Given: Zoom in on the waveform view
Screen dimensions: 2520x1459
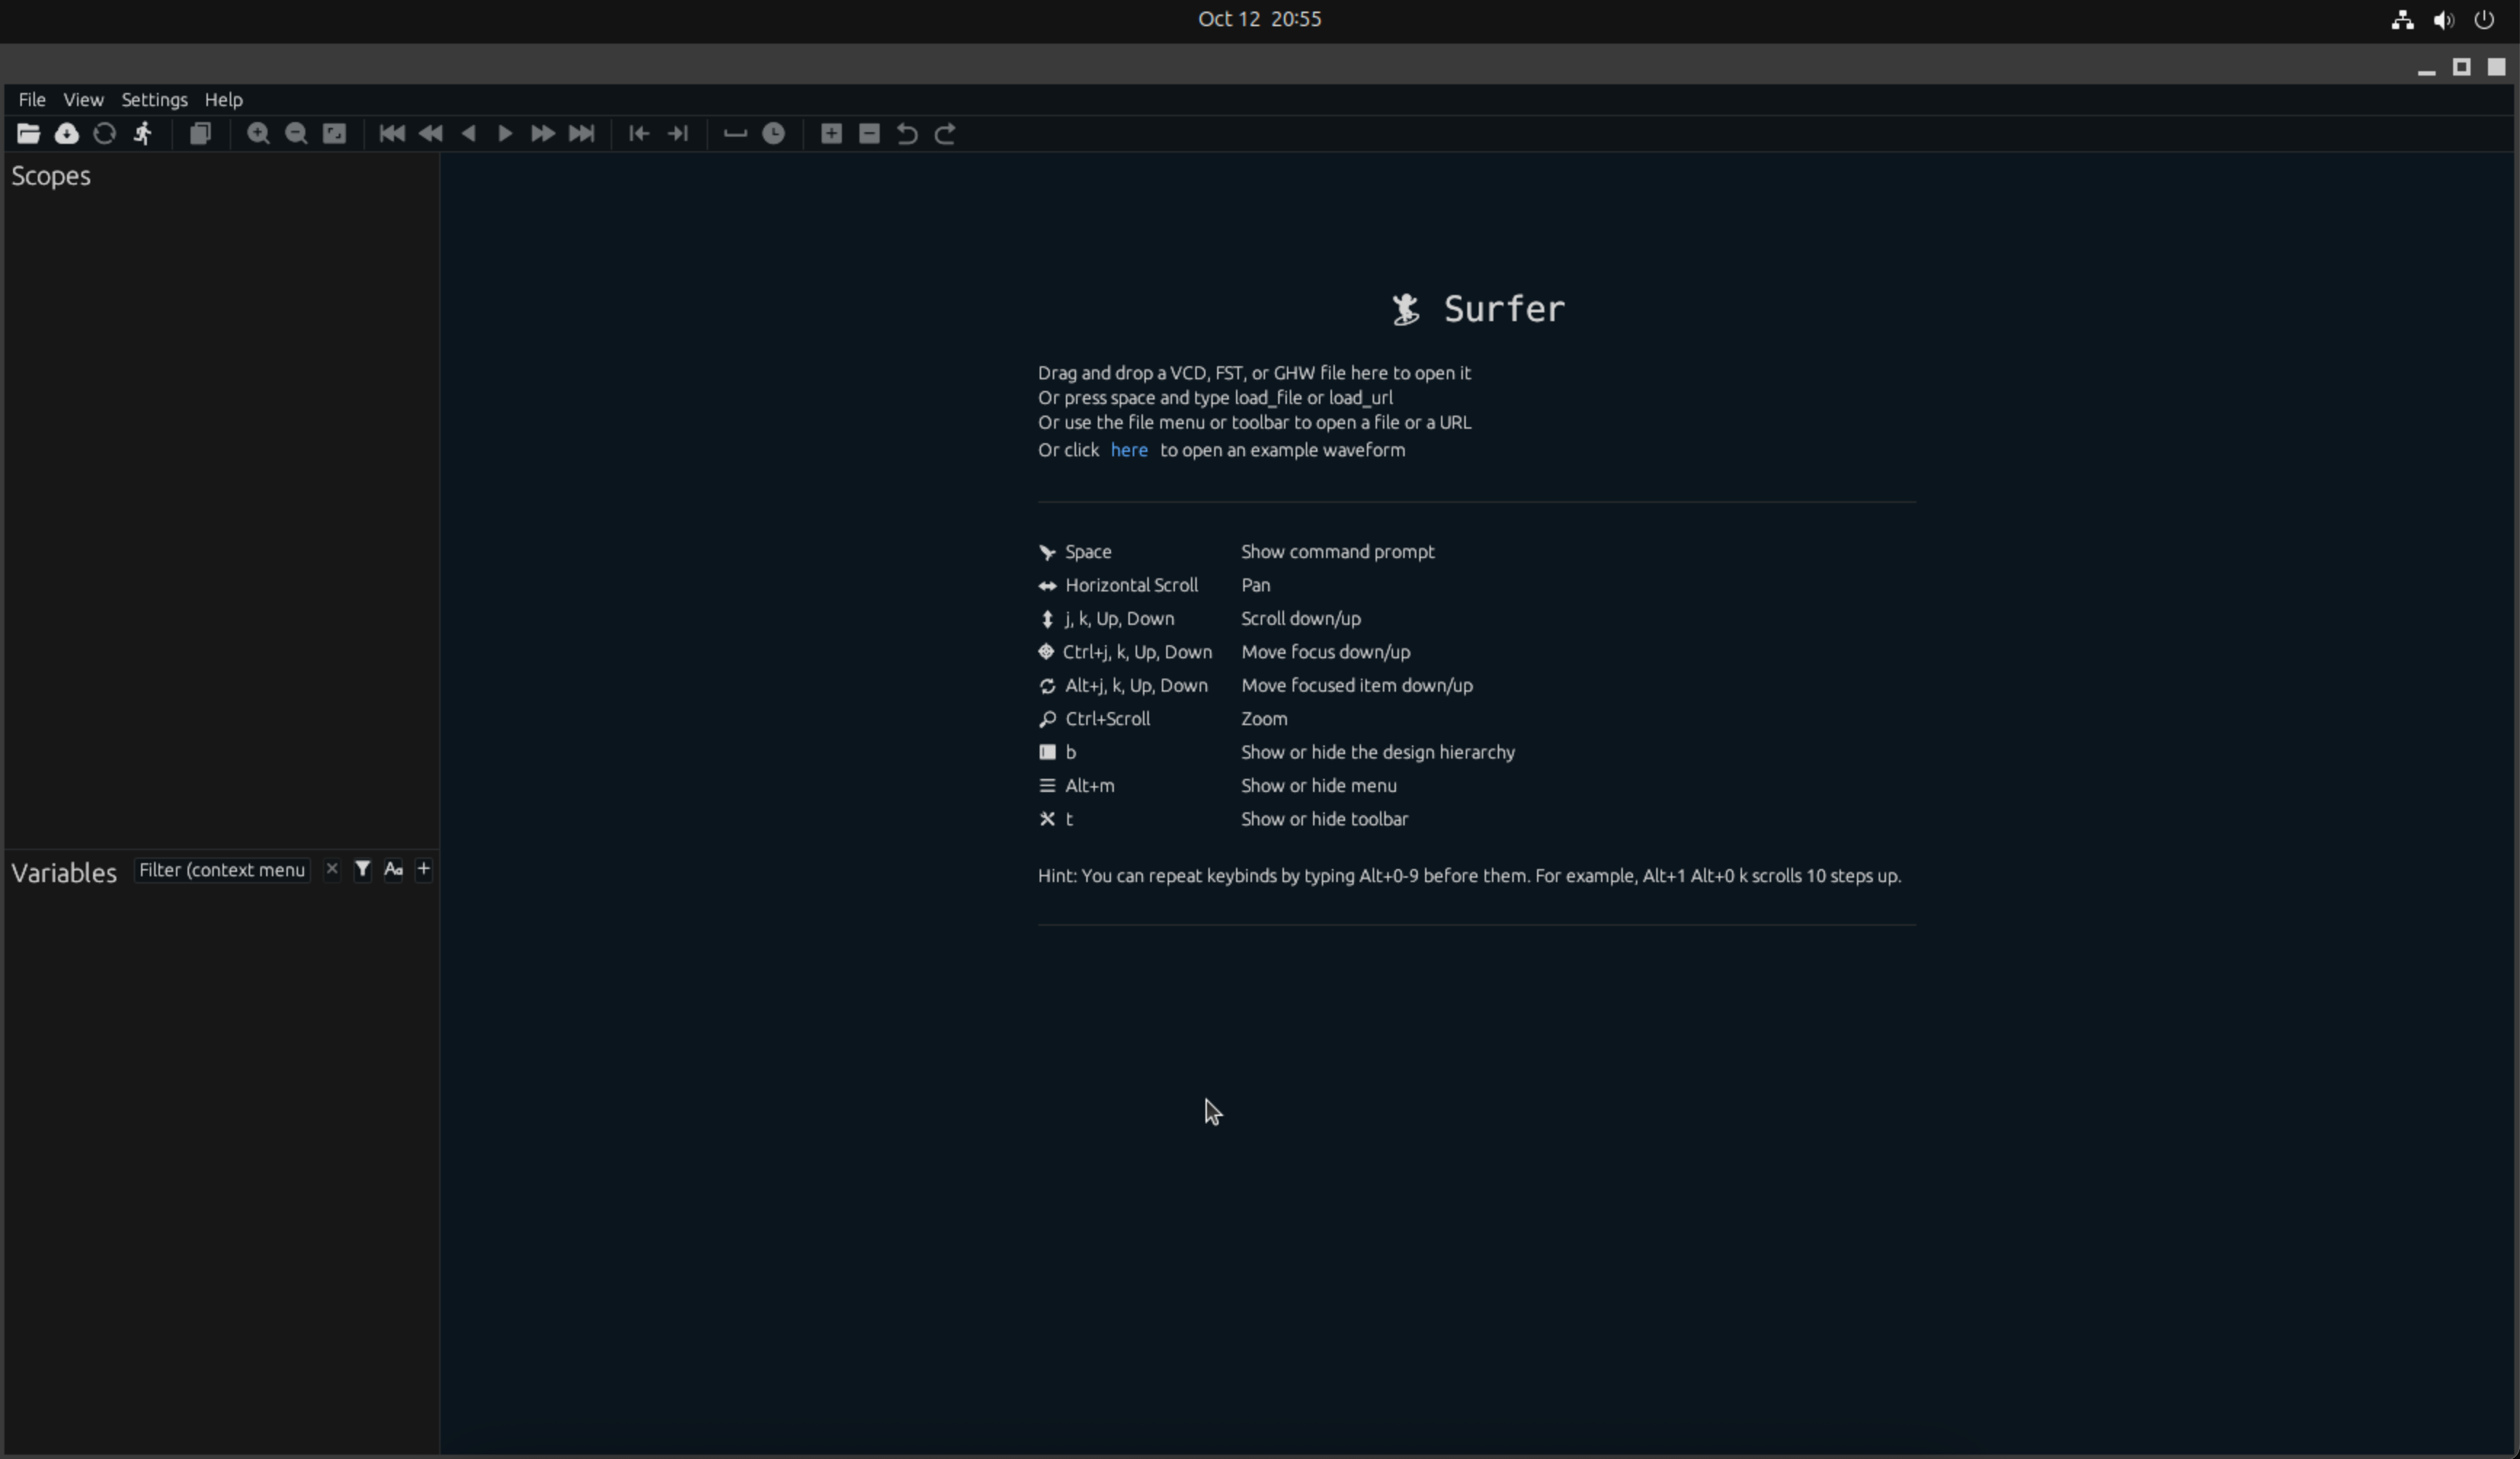Looking at the screenshot, I should coord(258,134).
